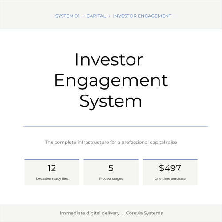Open the Corevia Systems footer link
The width and height of the screenshot is (222, 222).
coord(144,213)
